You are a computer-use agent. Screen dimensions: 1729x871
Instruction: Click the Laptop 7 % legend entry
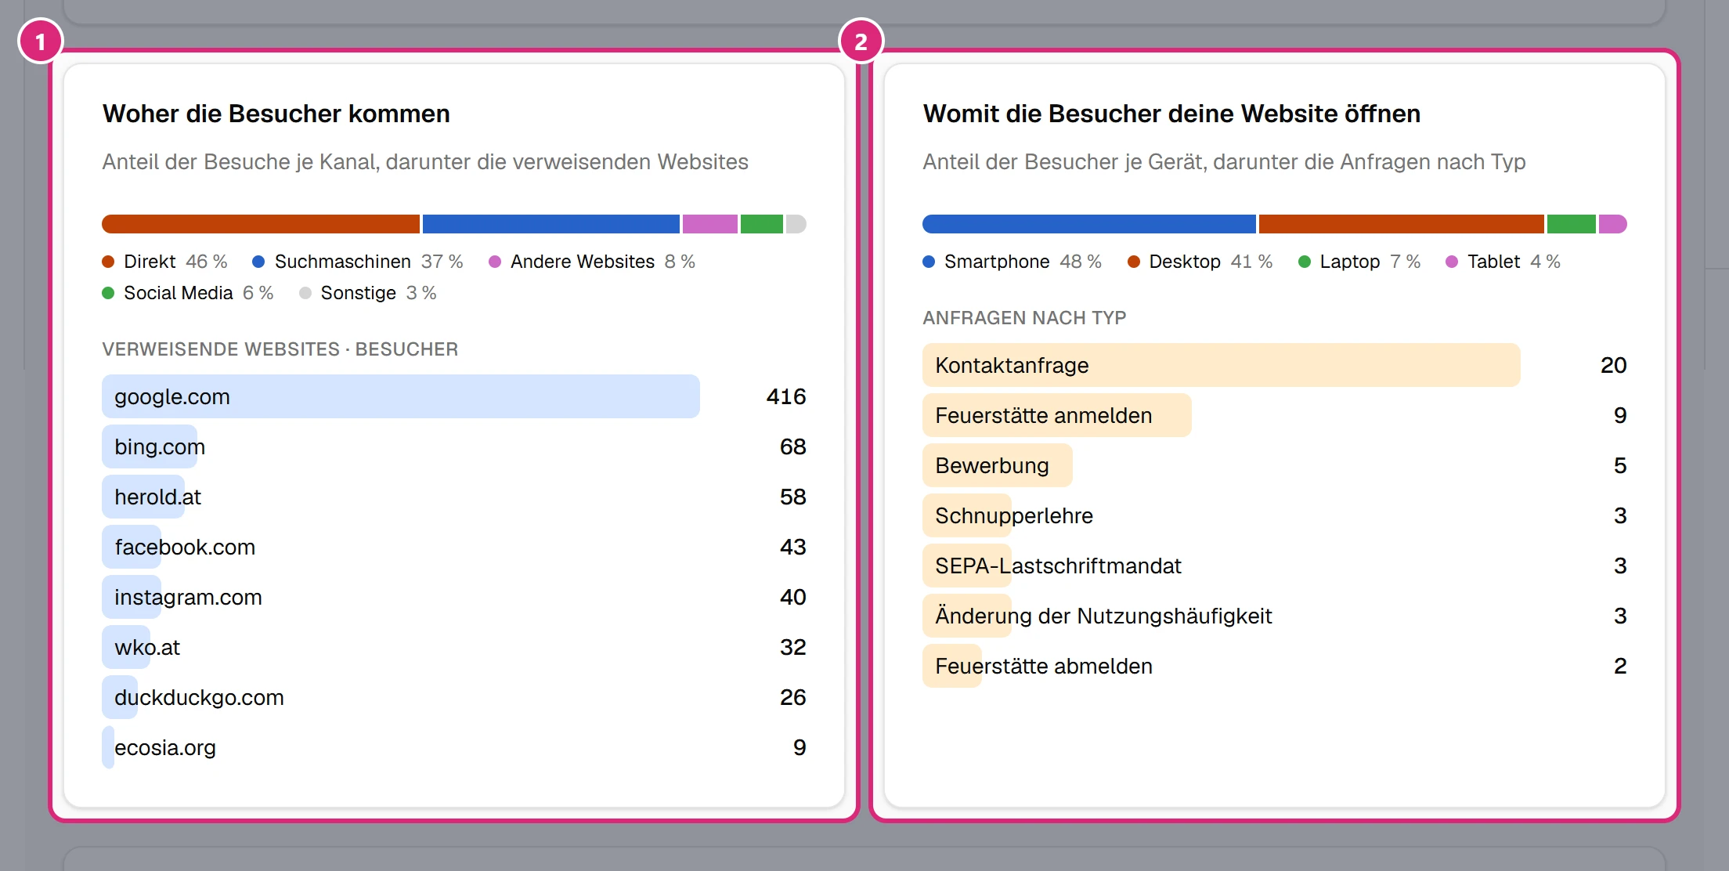pos(1359,262)
